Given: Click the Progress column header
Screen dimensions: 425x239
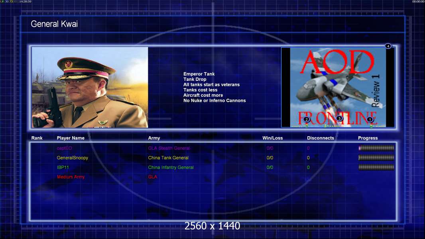Looking at the screenshot, I should click(368, 138).
